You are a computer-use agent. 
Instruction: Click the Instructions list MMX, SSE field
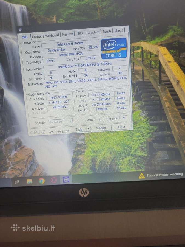(x=86, y=83)
